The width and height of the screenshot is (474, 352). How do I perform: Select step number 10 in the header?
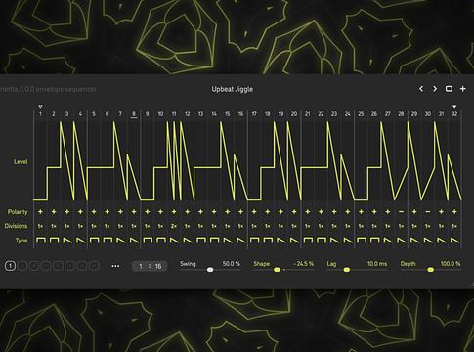pyautogui.click(x=160, y=114)
